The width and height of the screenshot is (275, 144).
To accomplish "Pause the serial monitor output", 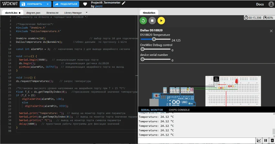I will coord(266,140).
